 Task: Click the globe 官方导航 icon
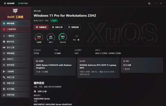(4, 89)
